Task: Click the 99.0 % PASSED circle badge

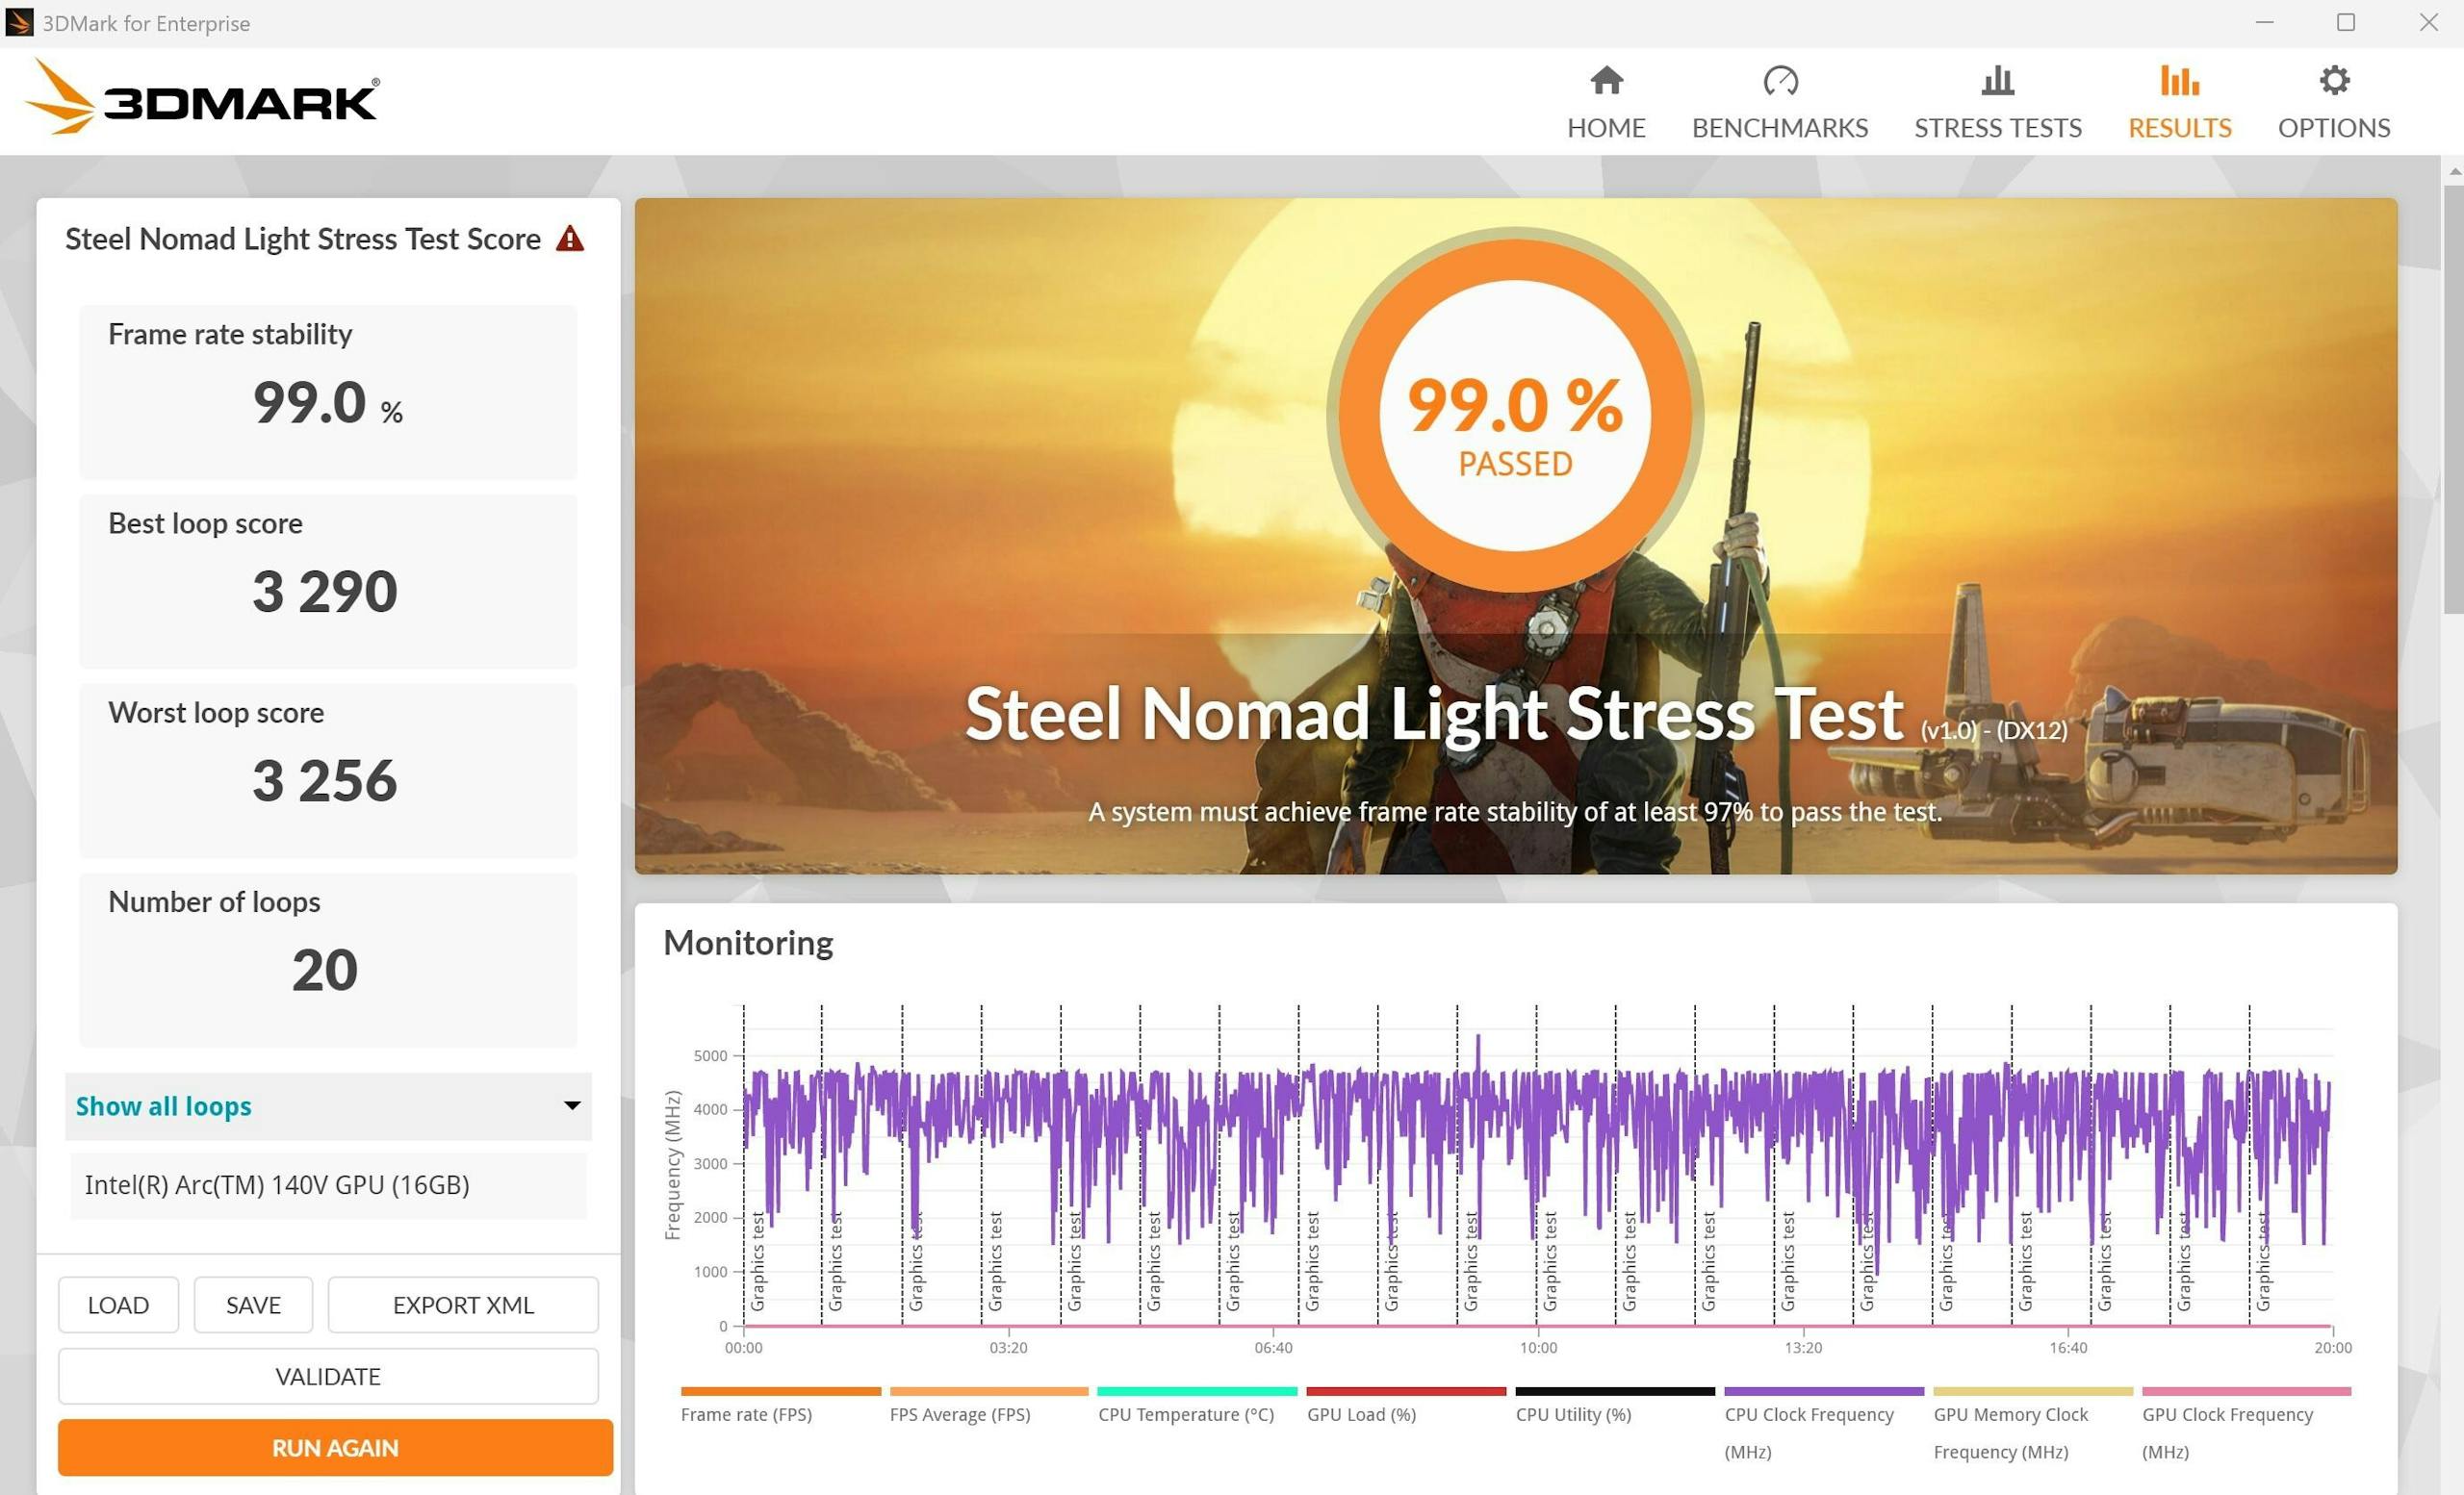Action: coord(1515,415)
